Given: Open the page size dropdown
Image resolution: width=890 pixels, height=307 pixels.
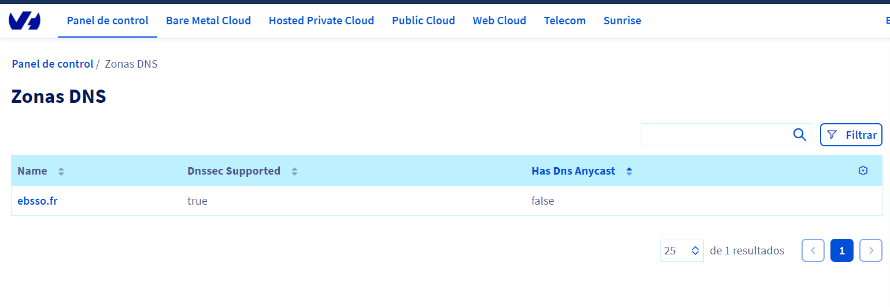Looking at the screenshot, I should pos(682,250).
